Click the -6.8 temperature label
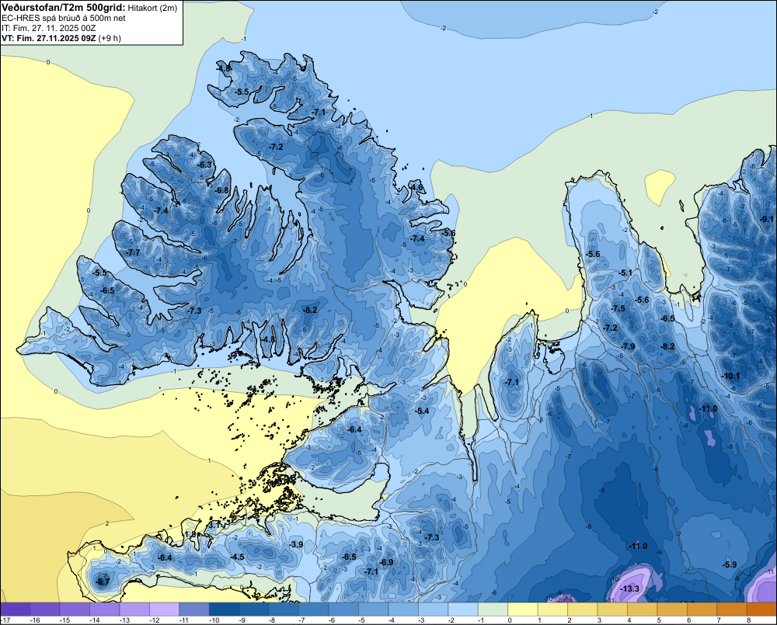Image resolution: width=777 pixels, height=625 pixels. tap(221, 190)
